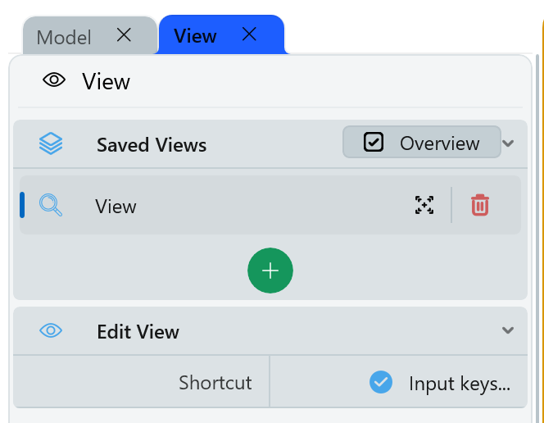Click the eye icon in the View panel header
Screen dimensions: 544x423
tap(54, 80)
